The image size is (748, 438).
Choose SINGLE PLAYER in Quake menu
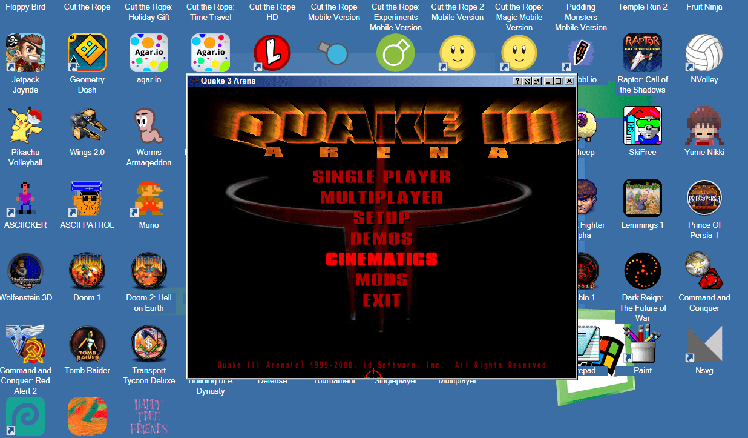pyautogui.click(x=381, y=177)
